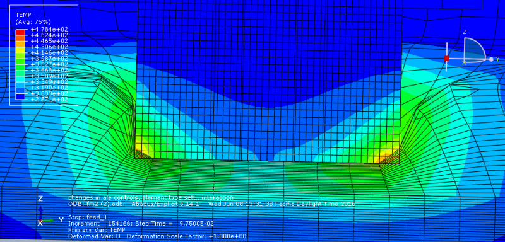This screenshot has height=242, width=505.
Task: Click the red X label of the orientation triad
Action: (40, 222)
